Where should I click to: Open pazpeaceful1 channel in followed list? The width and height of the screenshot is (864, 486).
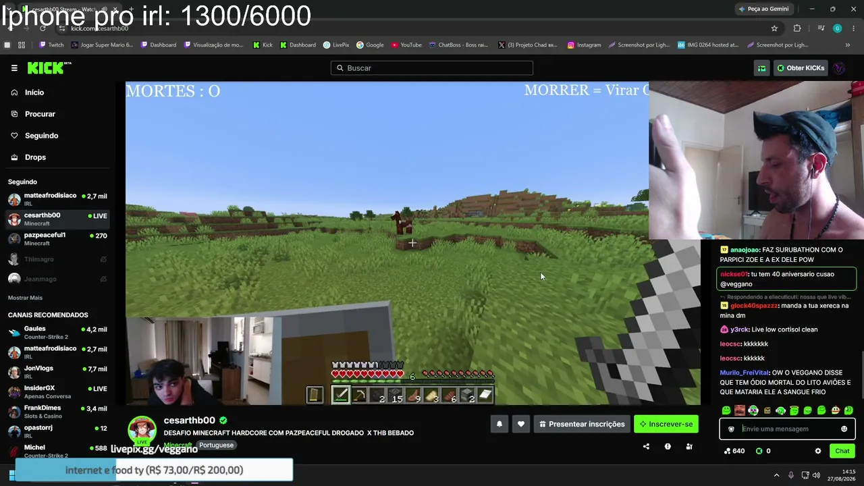(57, 239)
